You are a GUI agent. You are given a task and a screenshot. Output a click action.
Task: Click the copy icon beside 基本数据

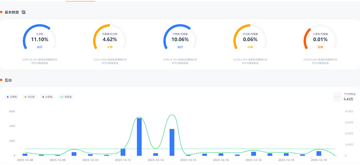23,12
